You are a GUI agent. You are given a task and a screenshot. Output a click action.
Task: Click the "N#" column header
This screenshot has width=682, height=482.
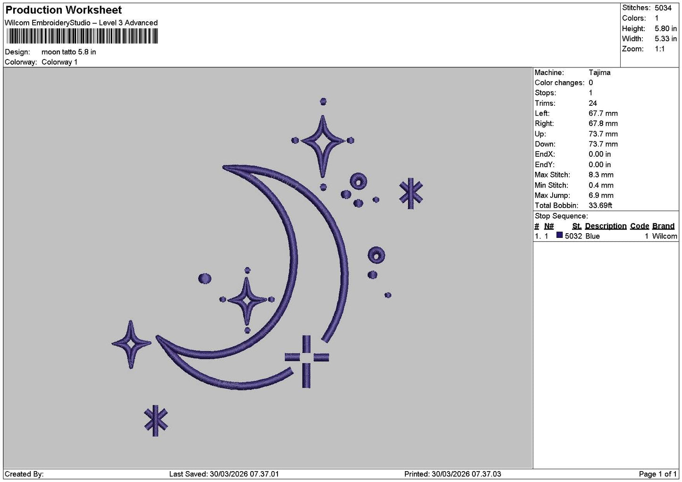(x=549, y=226)
